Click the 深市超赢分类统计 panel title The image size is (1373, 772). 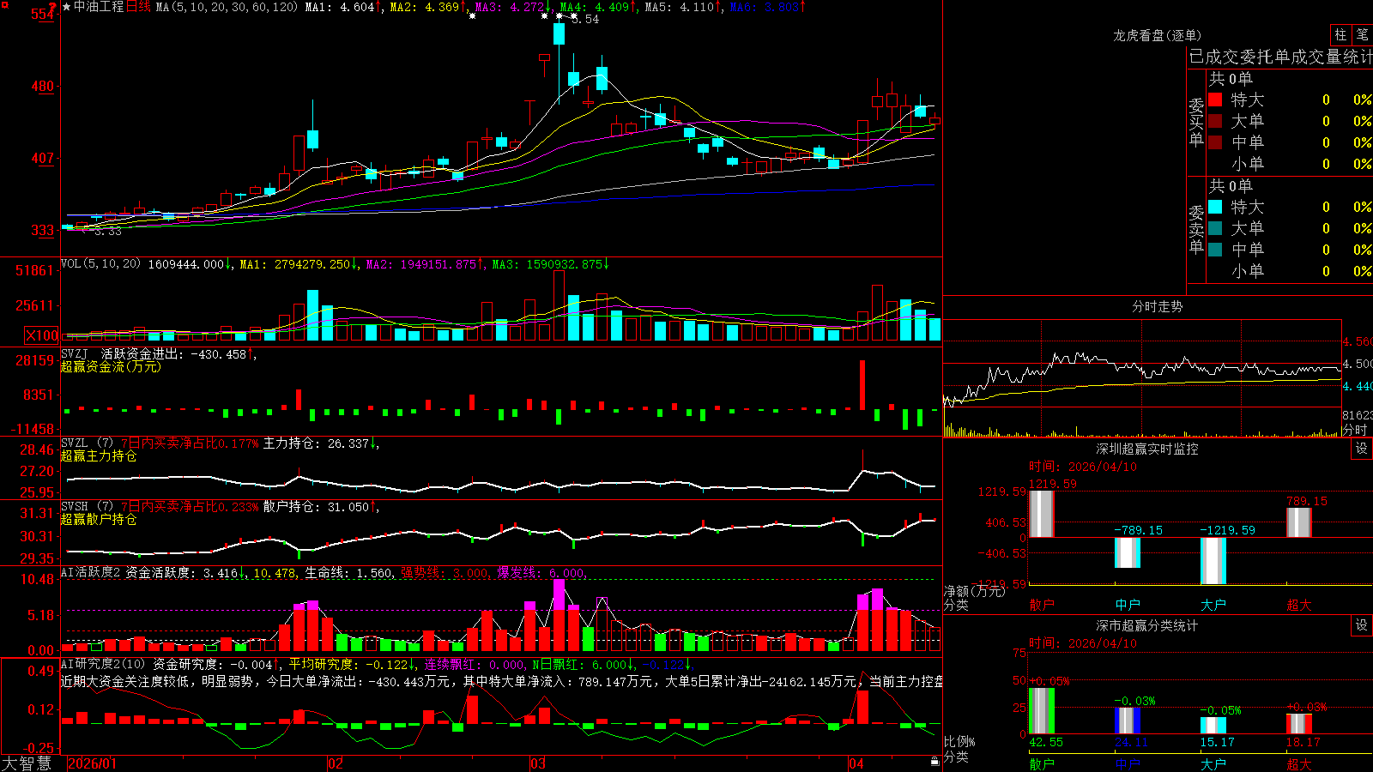click(x=1146, y=625)
